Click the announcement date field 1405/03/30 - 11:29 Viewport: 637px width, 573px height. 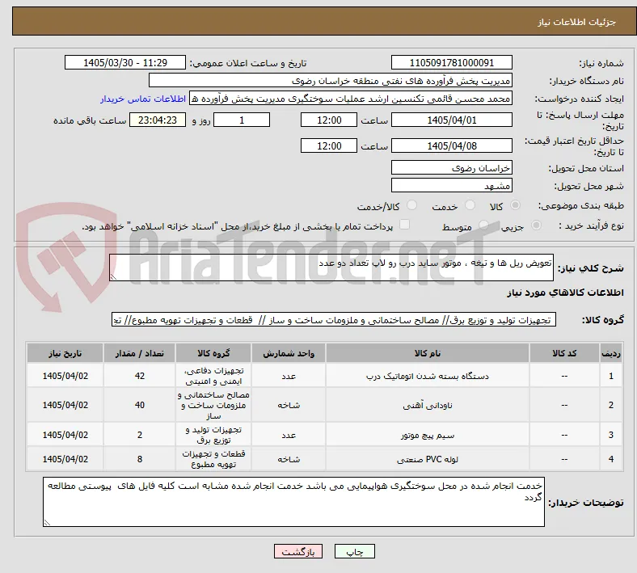125,62
